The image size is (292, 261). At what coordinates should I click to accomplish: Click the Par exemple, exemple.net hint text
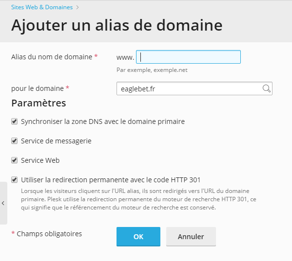(x=152, y=70)
